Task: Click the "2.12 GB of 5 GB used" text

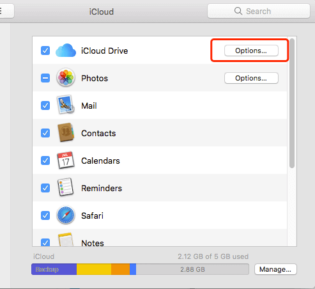Action: (x=213, y=256)
